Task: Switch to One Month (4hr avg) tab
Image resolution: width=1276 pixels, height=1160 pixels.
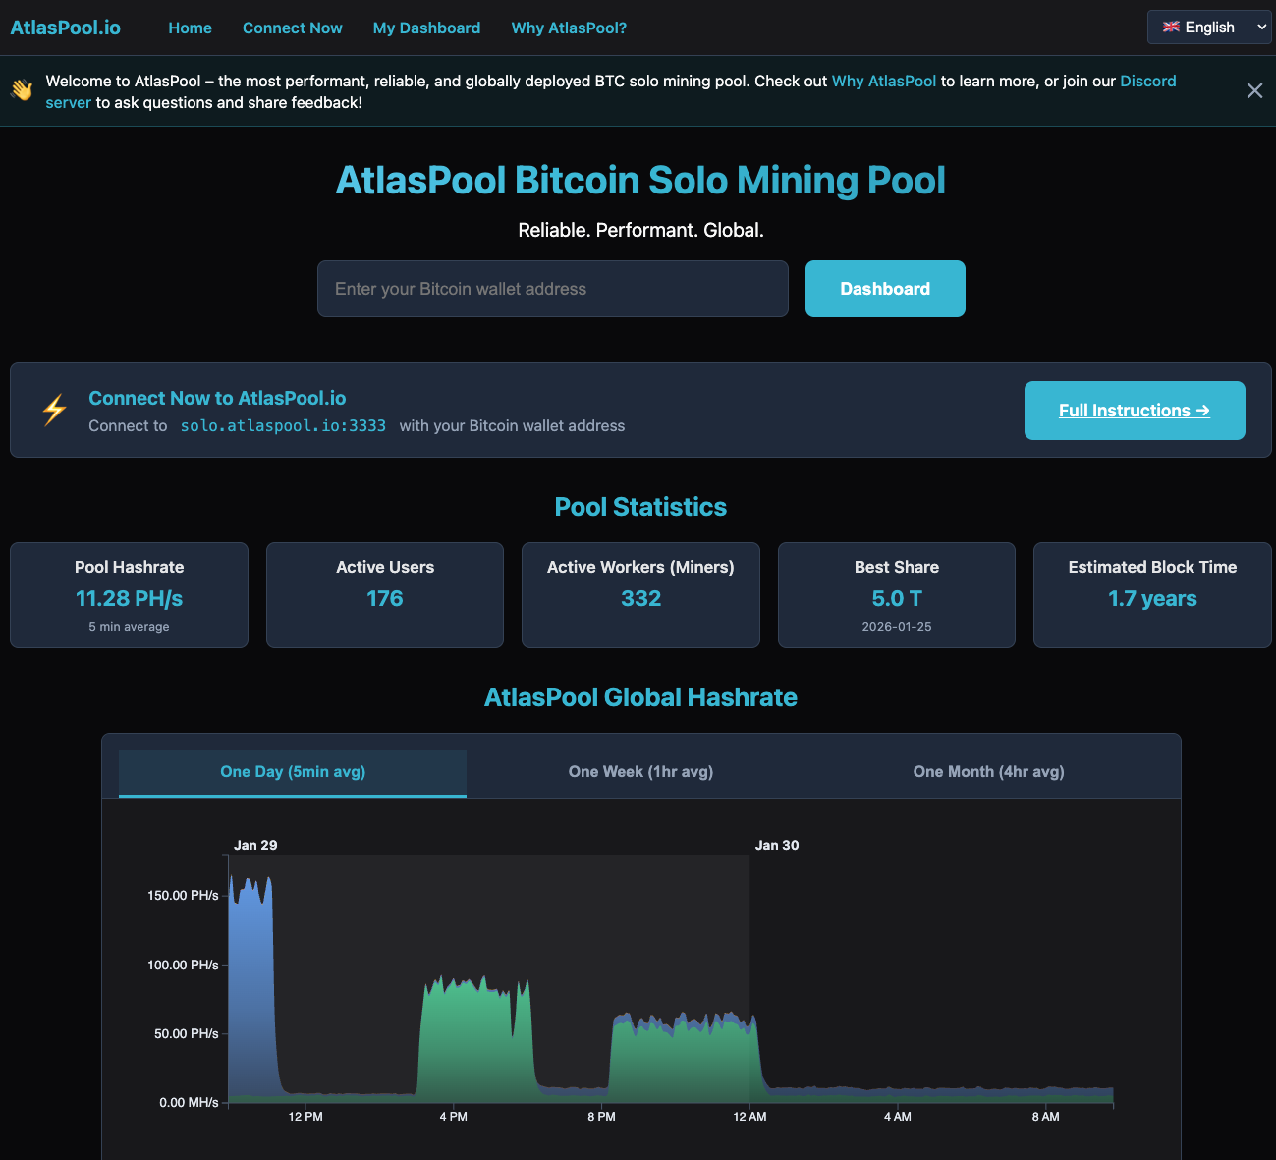Action: (x=988, y=772)
